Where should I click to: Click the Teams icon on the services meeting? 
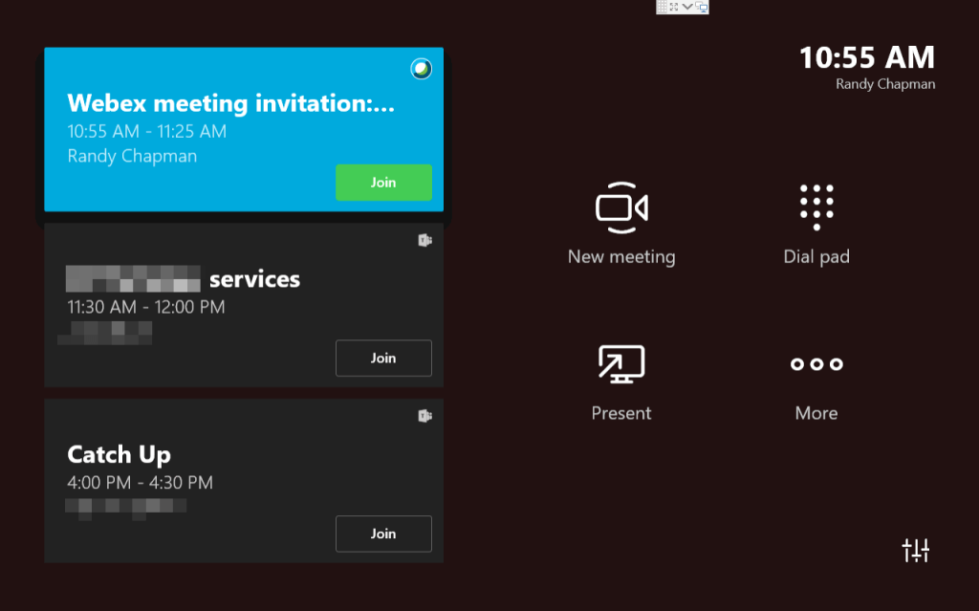[x=424, y=240]
